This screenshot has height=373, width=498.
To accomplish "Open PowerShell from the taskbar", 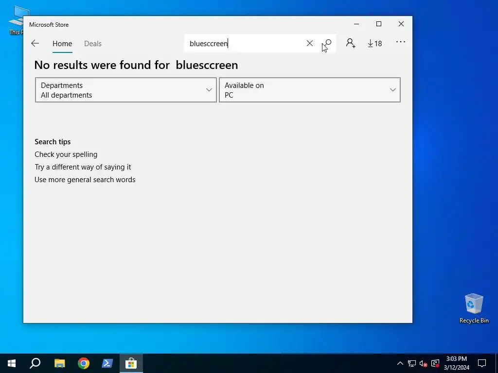I will click(107, 363).
